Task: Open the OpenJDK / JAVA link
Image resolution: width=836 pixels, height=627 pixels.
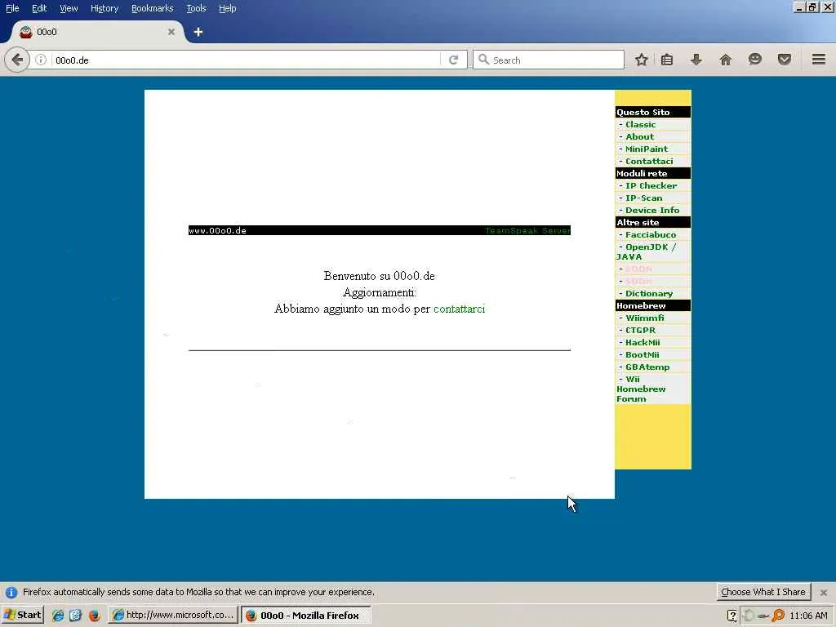Action: tap(647, 251)
